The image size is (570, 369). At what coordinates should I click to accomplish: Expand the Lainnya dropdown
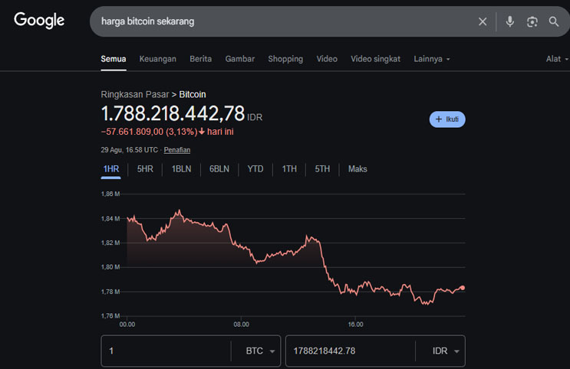click(432, 59)
